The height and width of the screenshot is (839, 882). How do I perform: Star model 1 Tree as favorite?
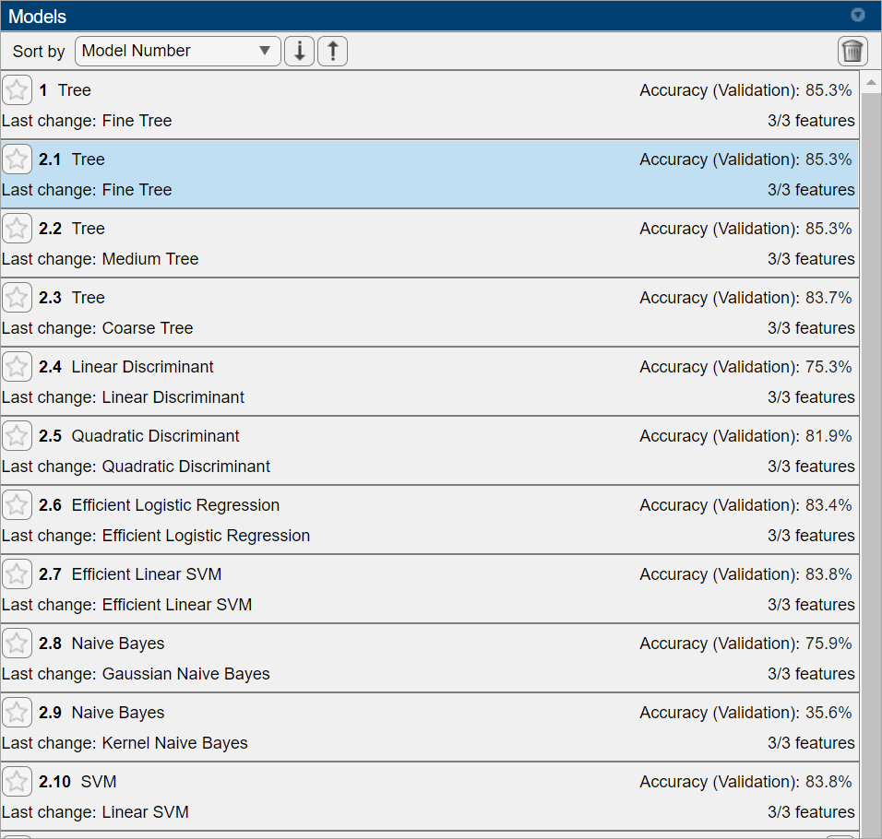(17, 90)
